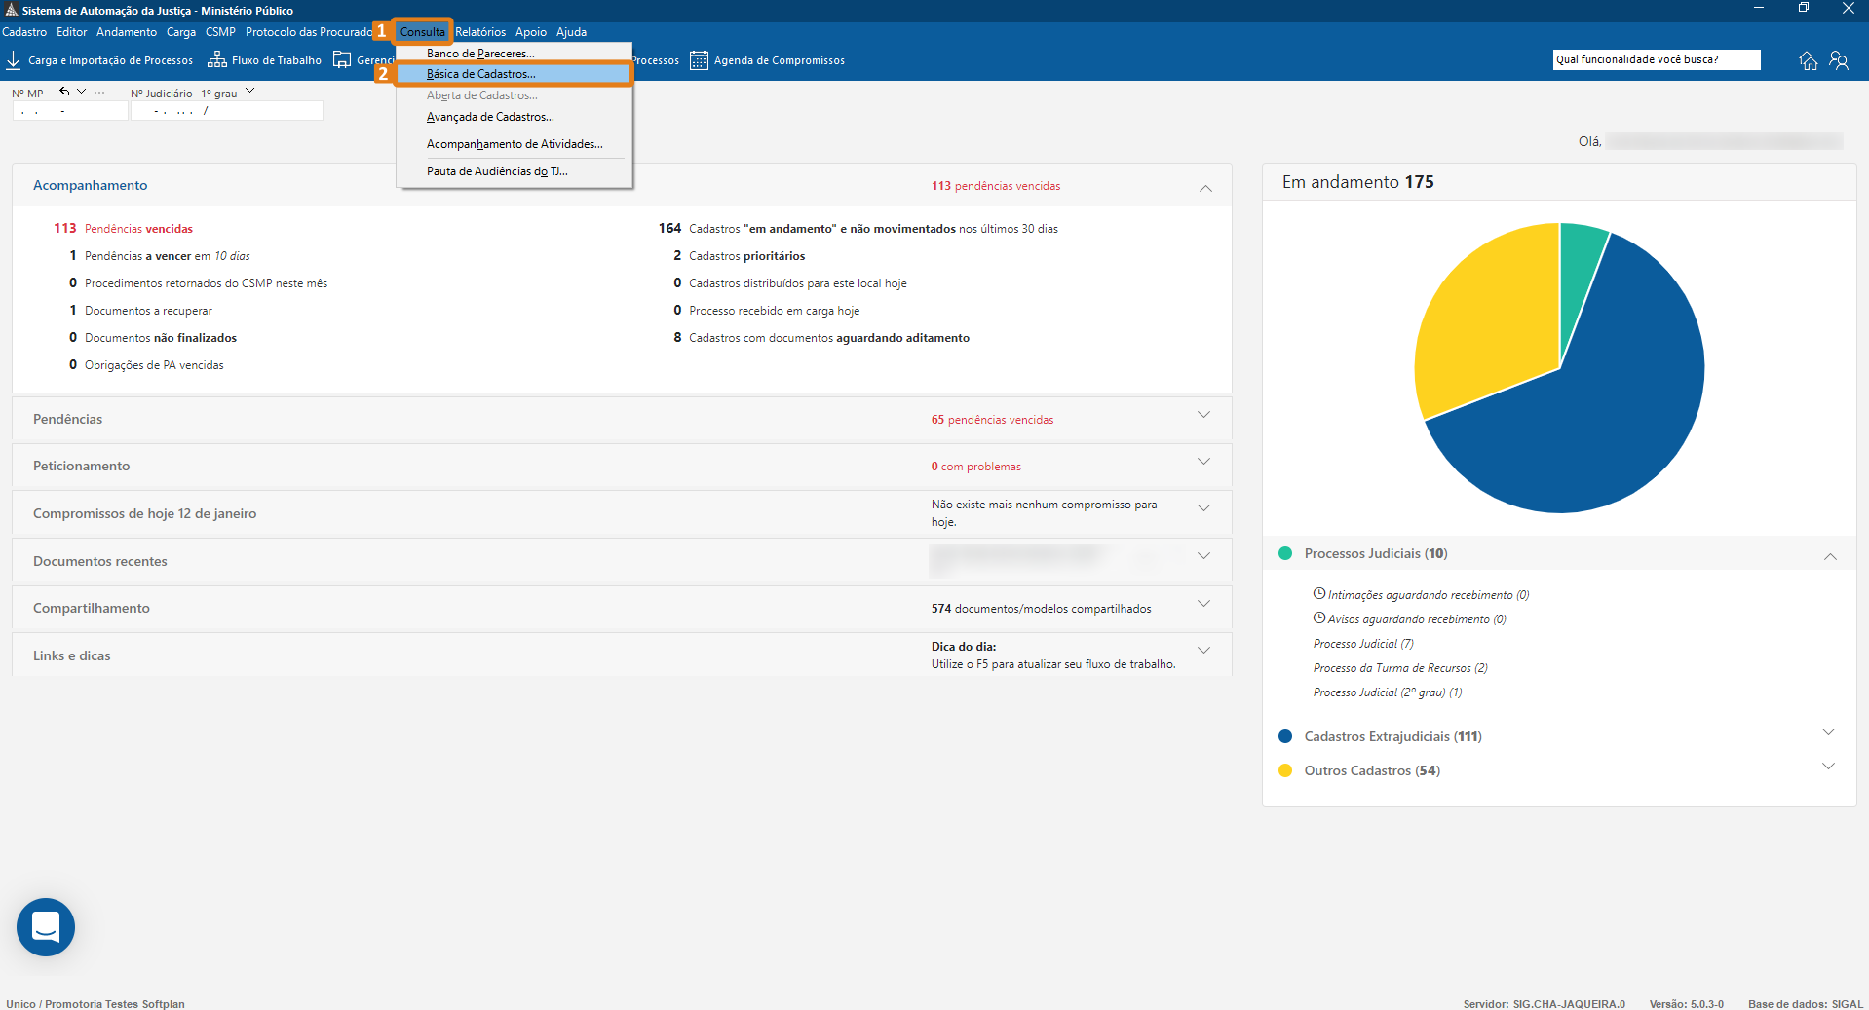Open Fluxo de Trabalho hierarchy icon
1869x1010 pixels.
(x=217, y=60)
